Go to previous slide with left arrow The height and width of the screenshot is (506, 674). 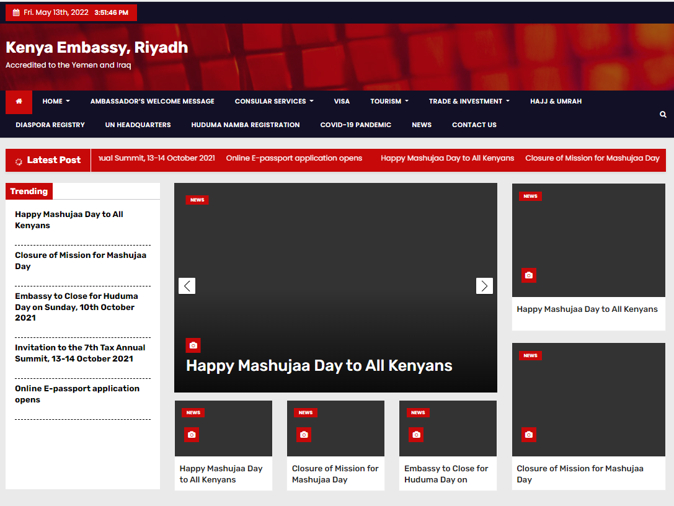pos(187,286)
